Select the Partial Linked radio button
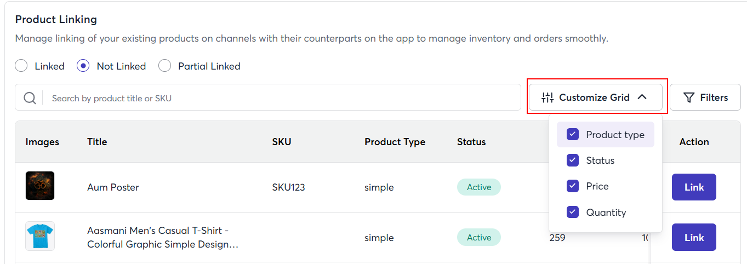Image resolution: width=747 pixels, height=264 pixels. 164,66
